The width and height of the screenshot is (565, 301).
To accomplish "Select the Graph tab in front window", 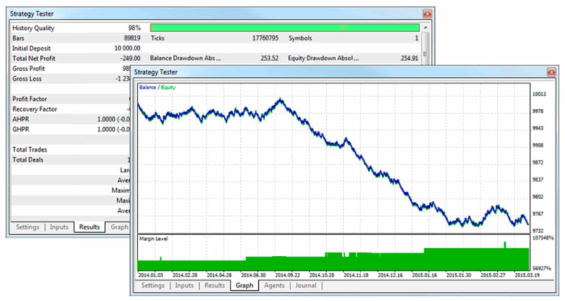I will (244, 285).
